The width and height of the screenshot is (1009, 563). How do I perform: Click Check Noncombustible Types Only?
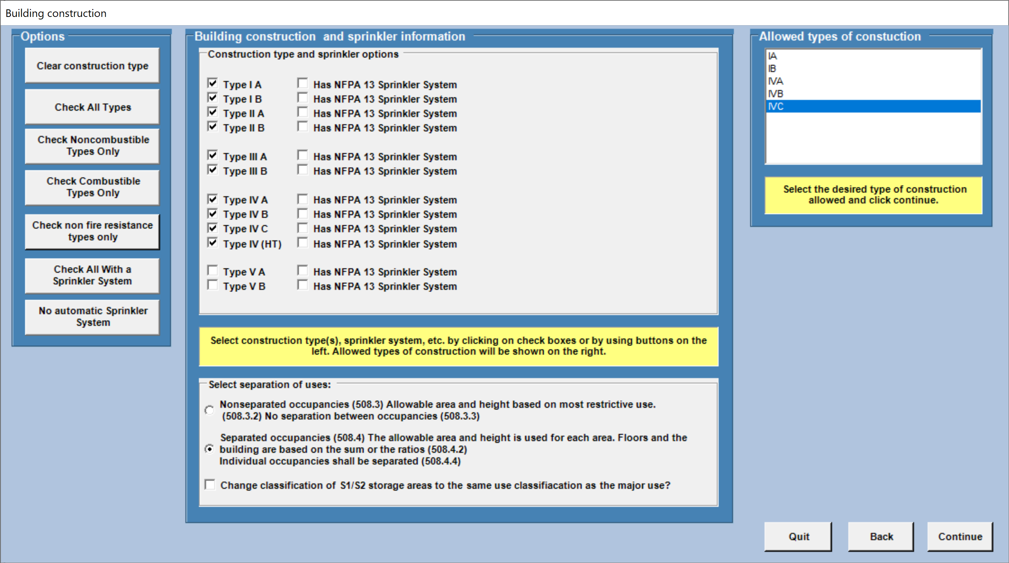92,146
